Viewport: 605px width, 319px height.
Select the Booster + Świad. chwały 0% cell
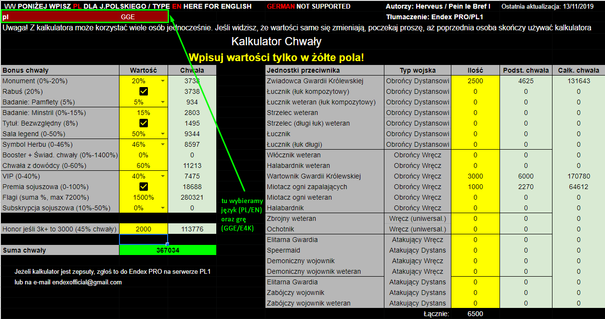[144, 155]
